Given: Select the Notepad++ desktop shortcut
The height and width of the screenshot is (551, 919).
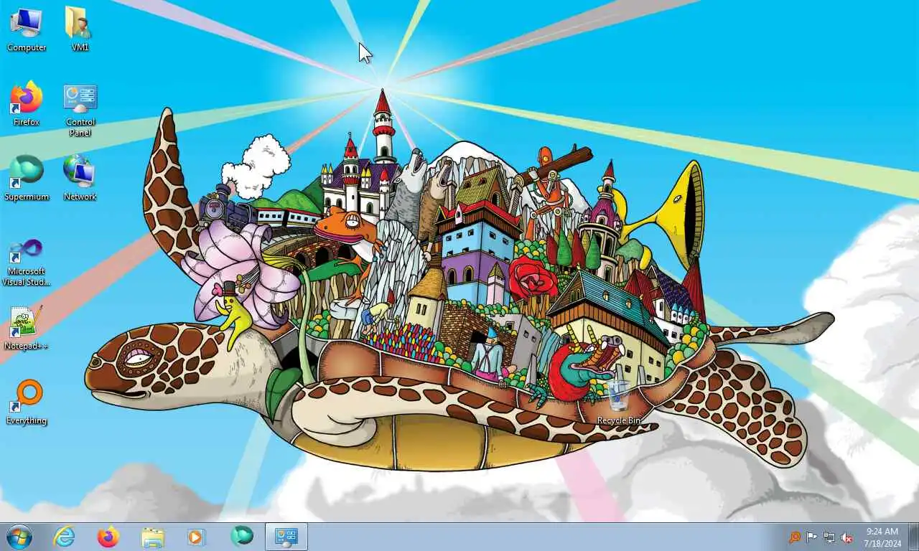Looking at the screenshot, I should point(27,327).
